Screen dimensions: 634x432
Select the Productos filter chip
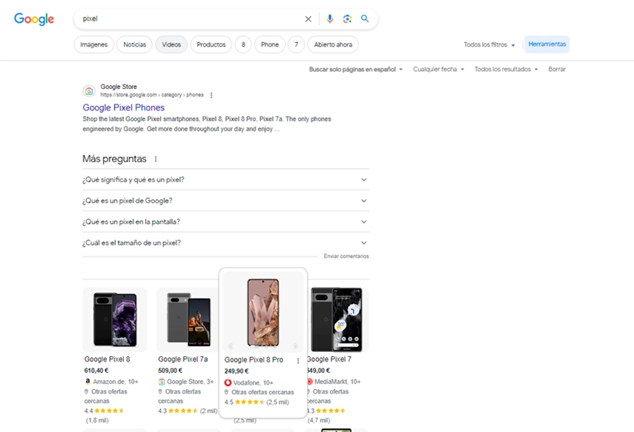coord(211,44)
